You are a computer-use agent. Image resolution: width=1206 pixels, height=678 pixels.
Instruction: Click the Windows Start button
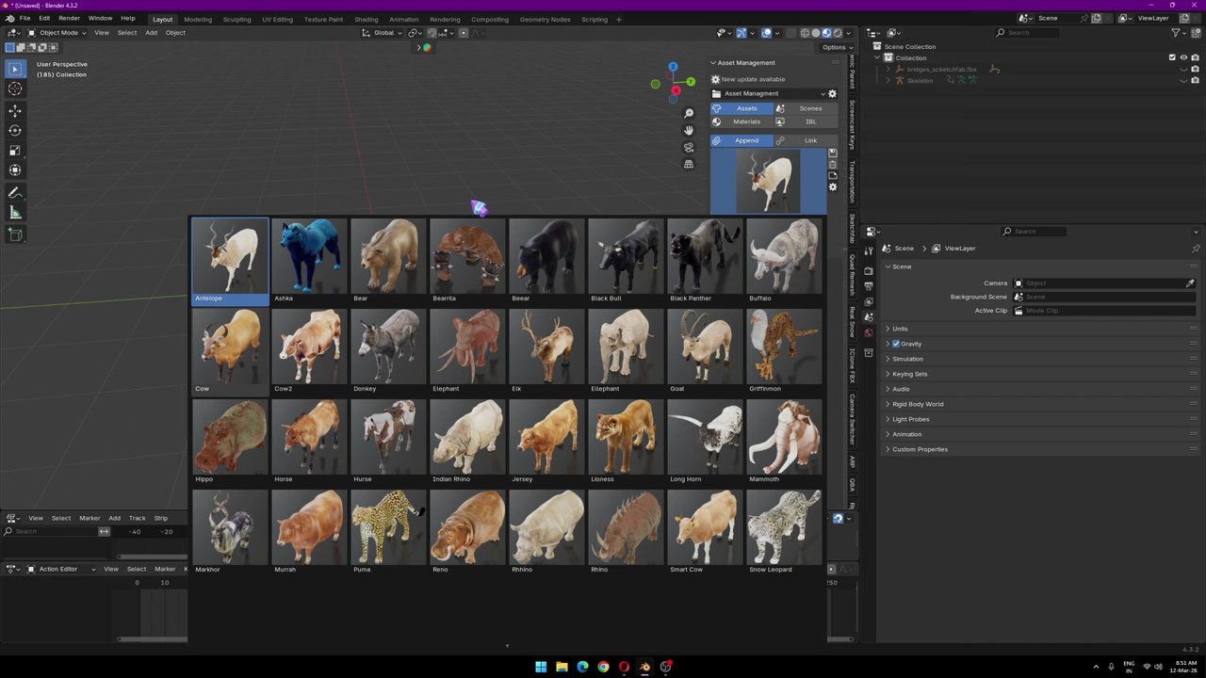coord(541,667)
